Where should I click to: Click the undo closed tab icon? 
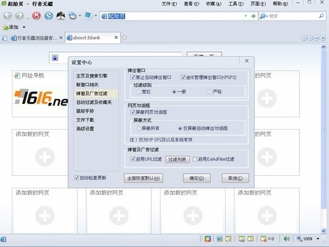pyautogui.click(x=72, y=16)
